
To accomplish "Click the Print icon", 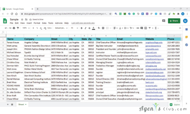I will pyautogui.click(x=14, y=28).
